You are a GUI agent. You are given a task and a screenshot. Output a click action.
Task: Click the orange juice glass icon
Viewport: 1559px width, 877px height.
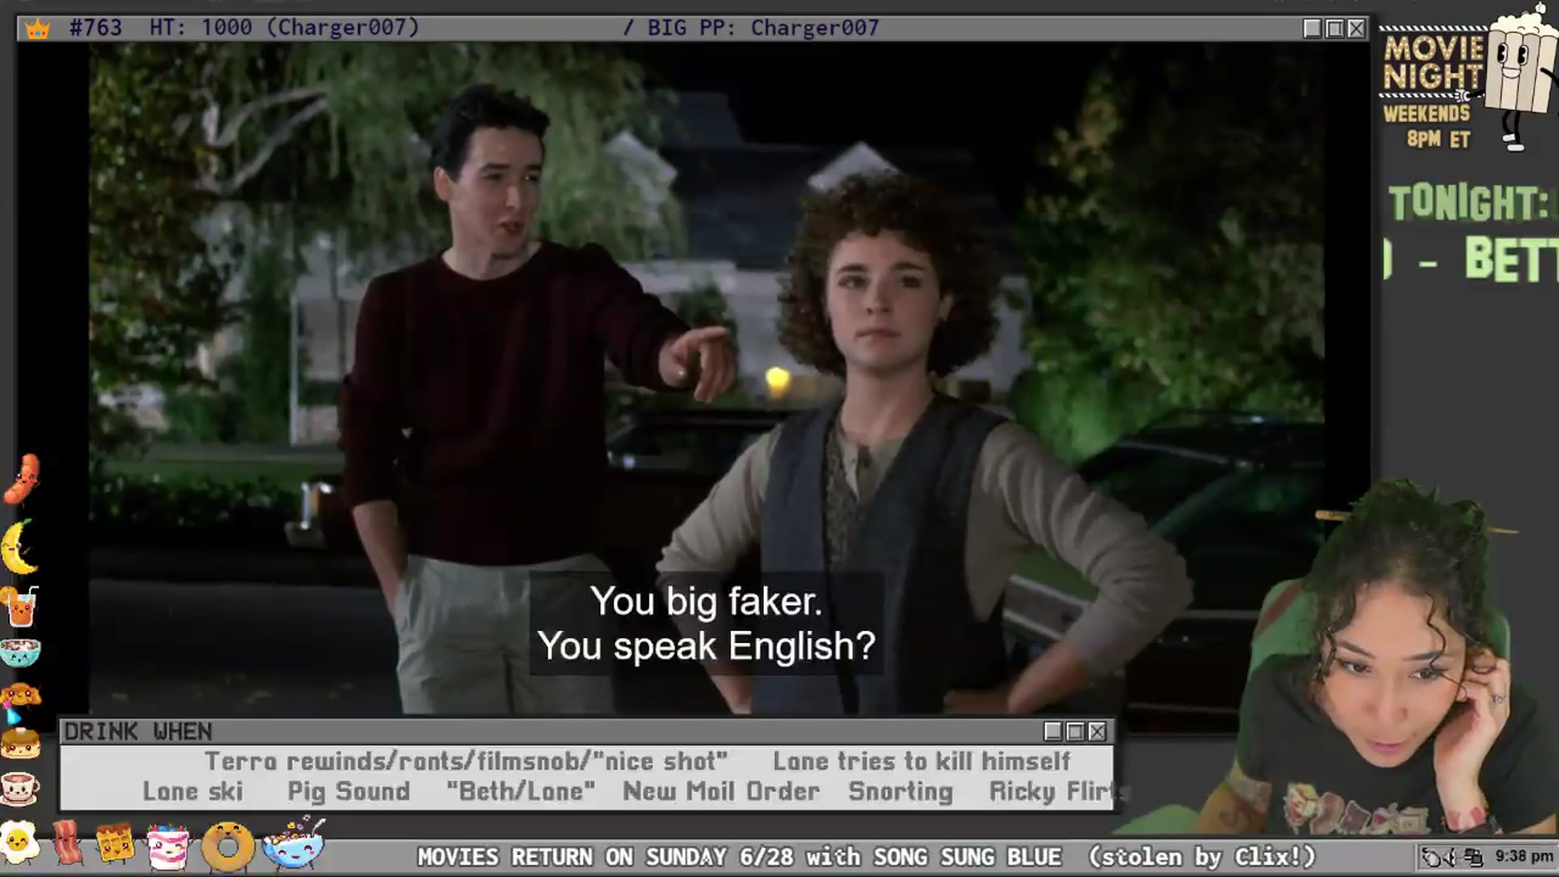coord(20,607)
